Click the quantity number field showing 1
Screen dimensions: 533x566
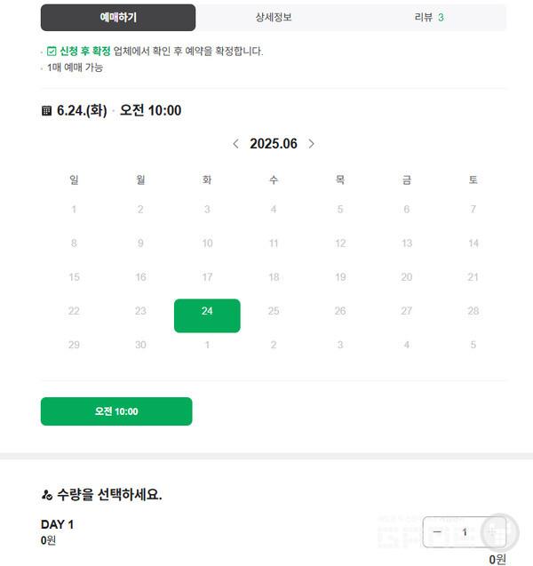point(464,531)
